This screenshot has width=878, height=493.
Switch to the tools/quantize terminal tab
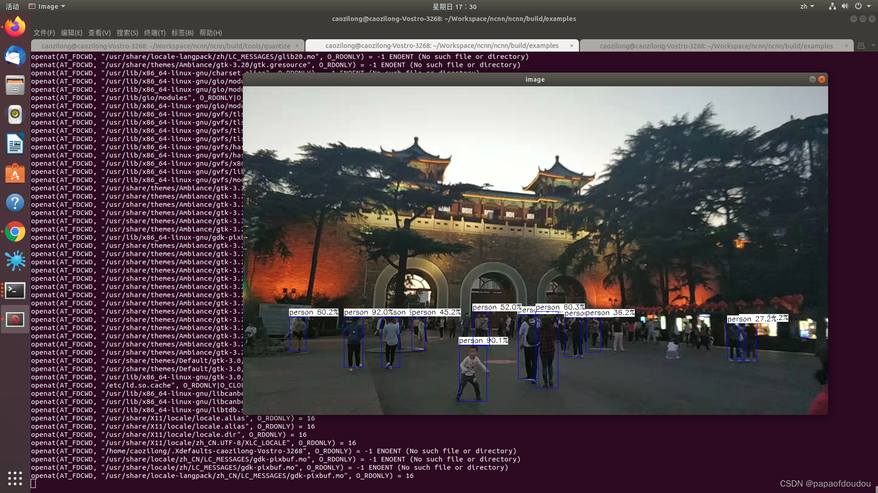166,46
